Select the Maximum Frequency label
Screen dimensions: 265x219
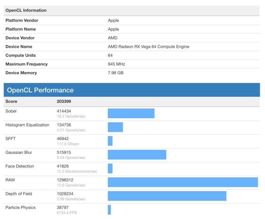coord(26,64)
